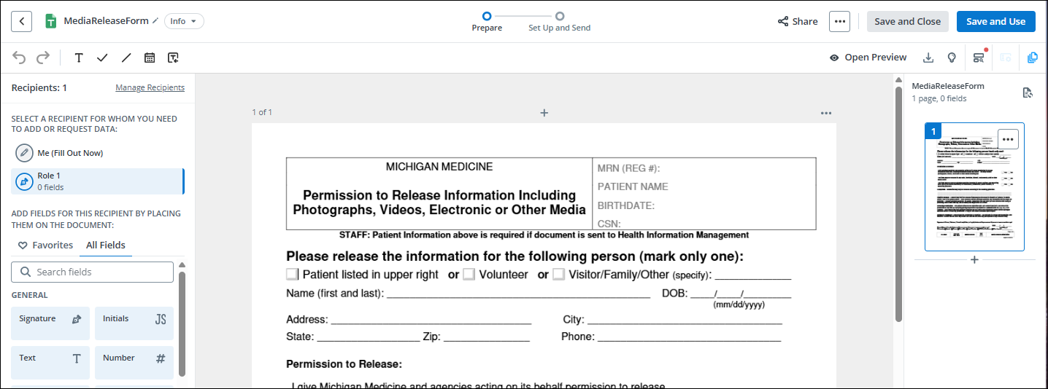The width and height of the screenshot is (1048, 389).
Task: Rename document via pencil icon
Action: [x=155, y=21]
